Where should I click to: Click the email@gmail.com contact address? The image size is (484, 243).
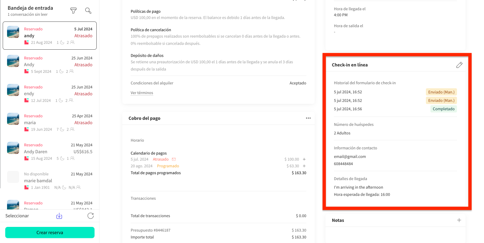[350, 156]
